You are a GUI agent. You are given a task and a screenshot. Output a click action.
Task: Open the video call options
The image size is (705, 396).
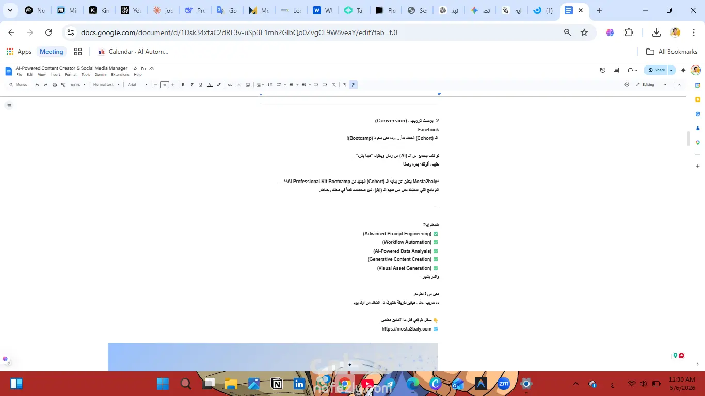point(632,70)
